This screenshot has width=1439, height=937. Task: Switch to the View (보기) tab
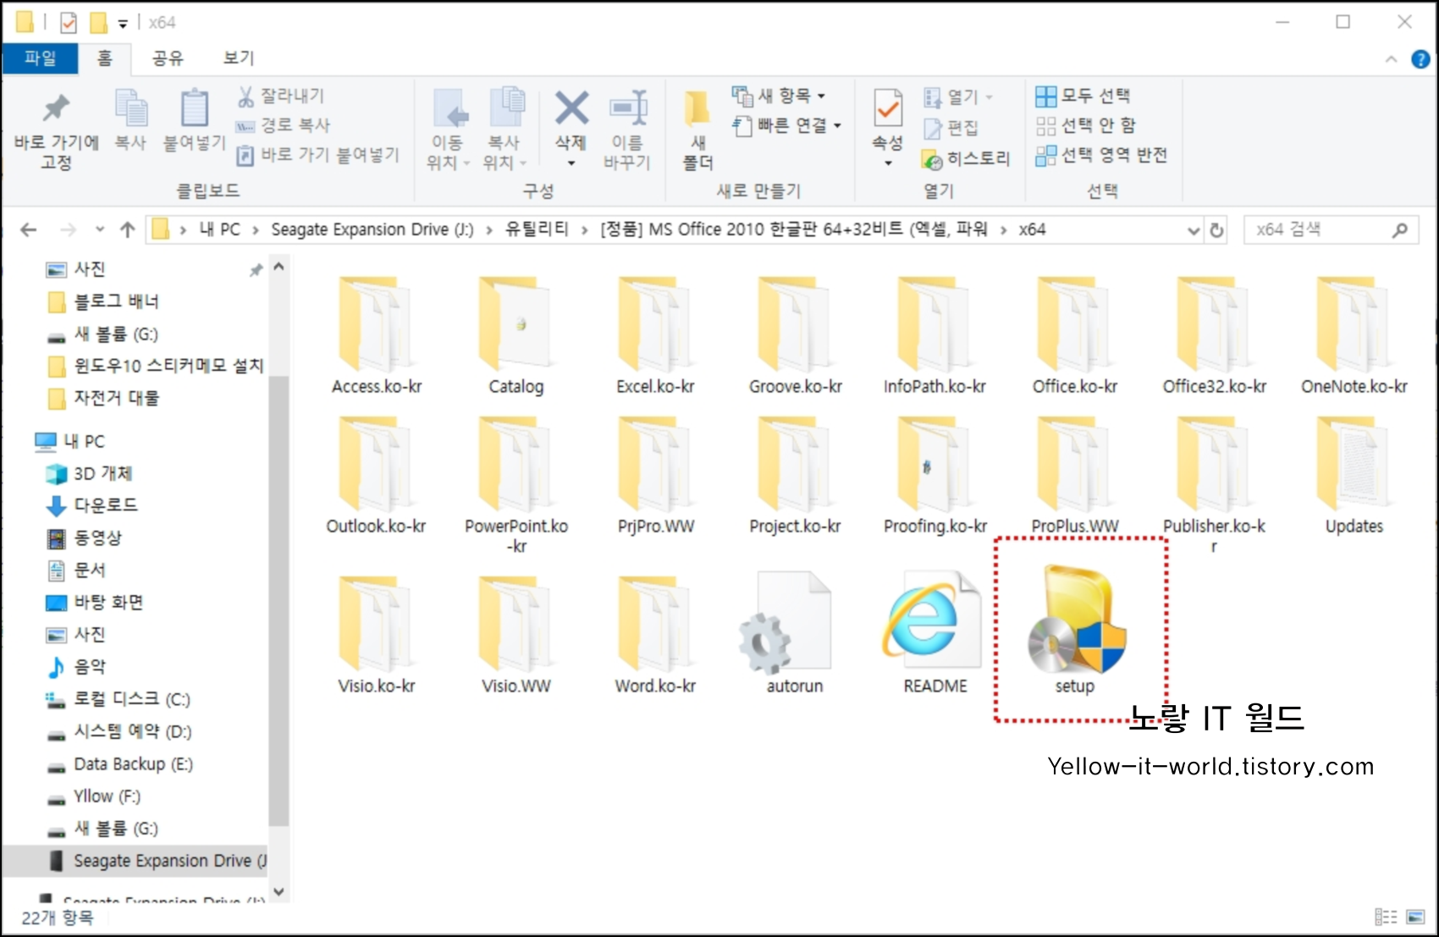coord(238,58)
